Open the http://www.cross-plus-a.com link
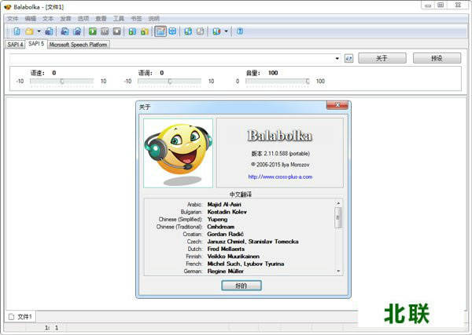The width and height of the screenshot is (472, 335). point(280,177)
